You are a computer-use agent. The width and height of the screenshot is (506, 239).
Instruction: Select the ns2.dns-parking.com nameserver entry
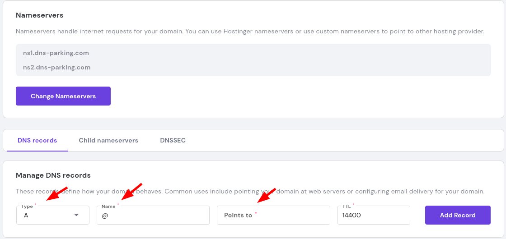(x=57, y=67)
